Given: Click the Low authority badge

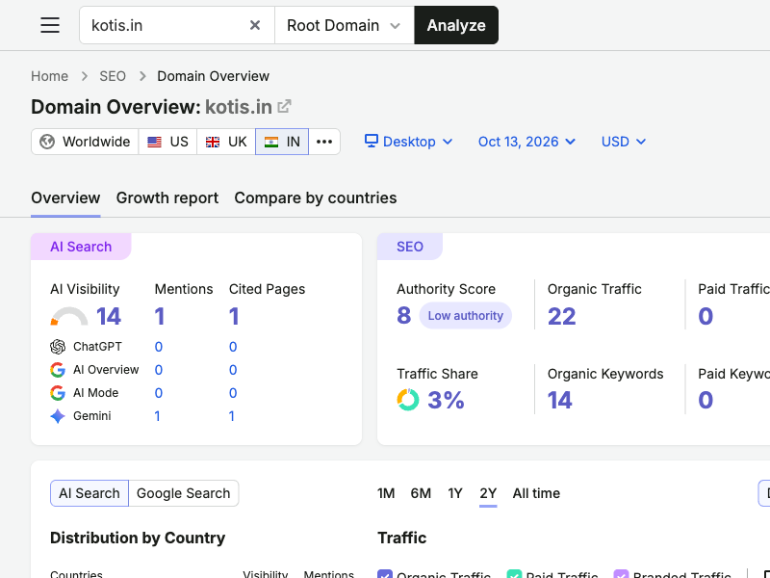Looking at the screenshot, I should tap(465, 316).
